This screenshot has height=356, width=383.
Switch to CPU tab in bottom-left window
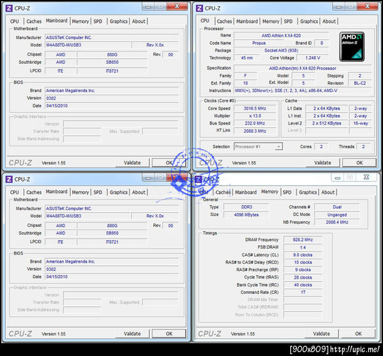[15, 192]
